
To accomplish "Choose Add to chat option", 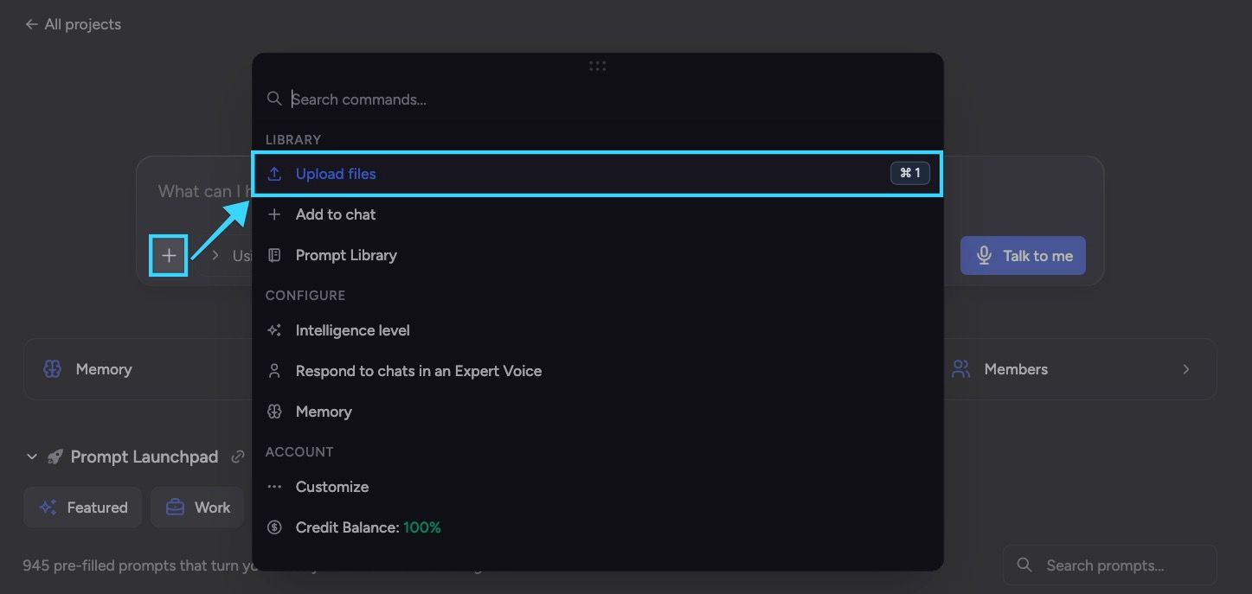I will pyautogui.click(x=596, y=214).
